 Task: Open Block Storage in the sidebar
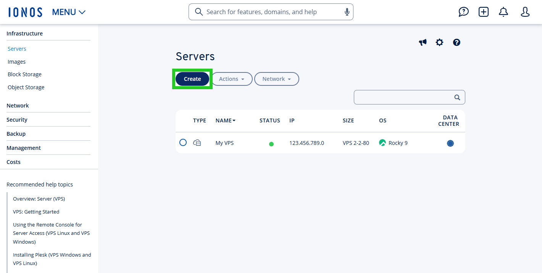(x=24, y=74)
